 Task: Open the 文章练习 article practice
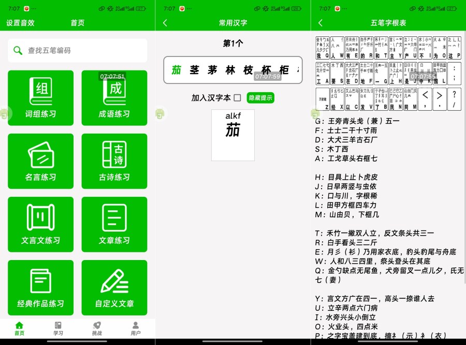point(114,224)
